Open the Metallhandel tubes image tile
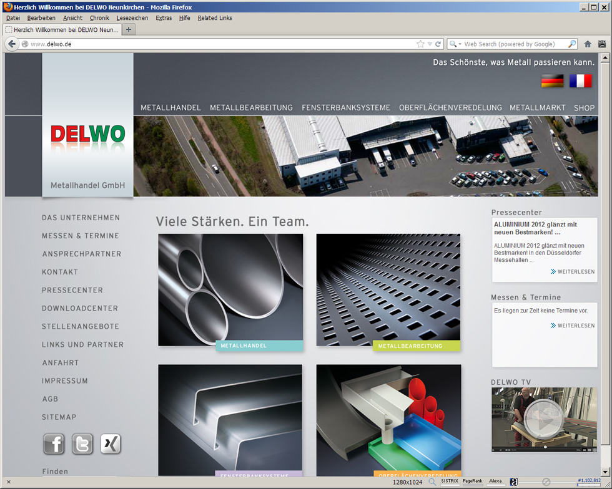 [x=230, y=290]
